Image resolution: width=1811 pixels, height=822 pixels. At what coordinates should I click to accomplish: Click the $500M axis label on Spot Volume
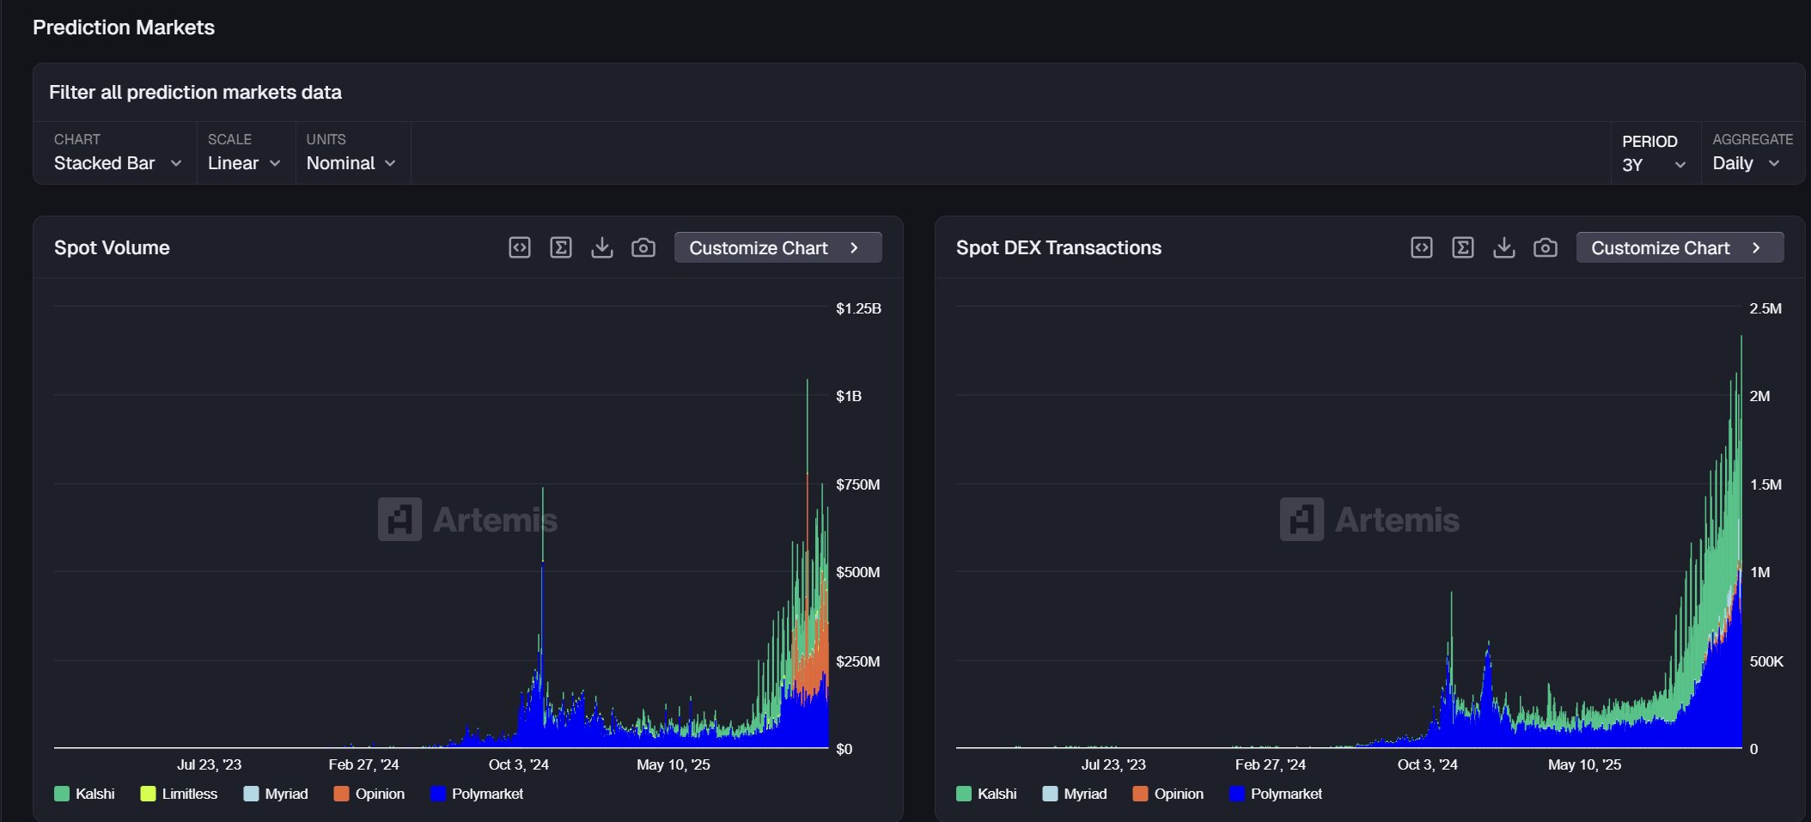(x=857, y=572)
